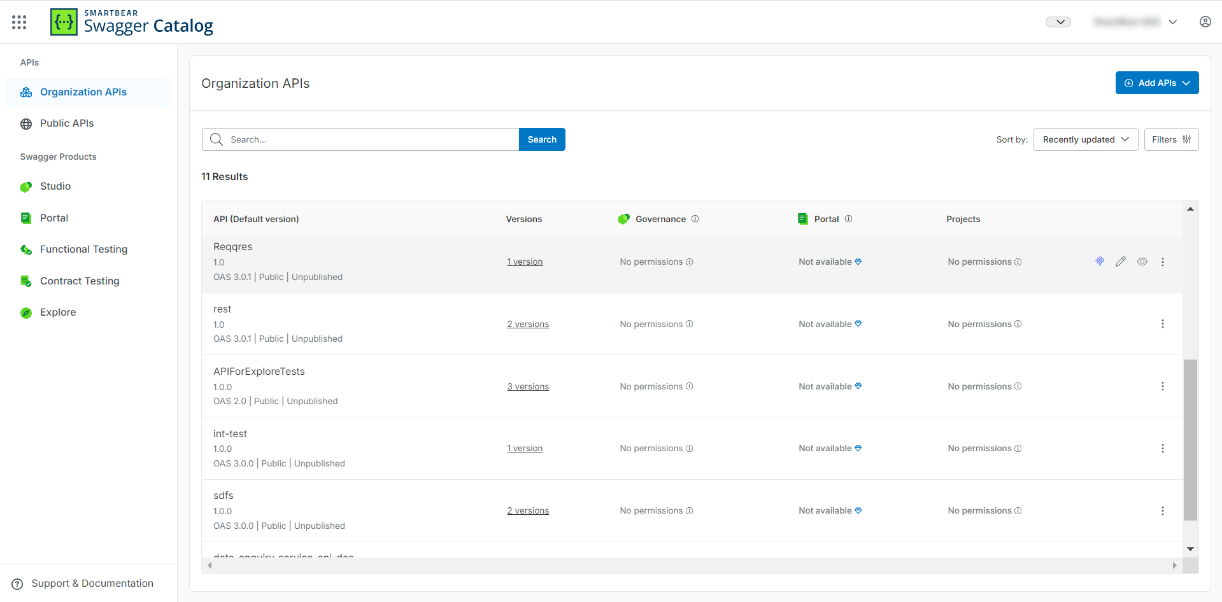Click the Governance column info icon
Viewport: 1222px width, 602px height.
(695, 219)
